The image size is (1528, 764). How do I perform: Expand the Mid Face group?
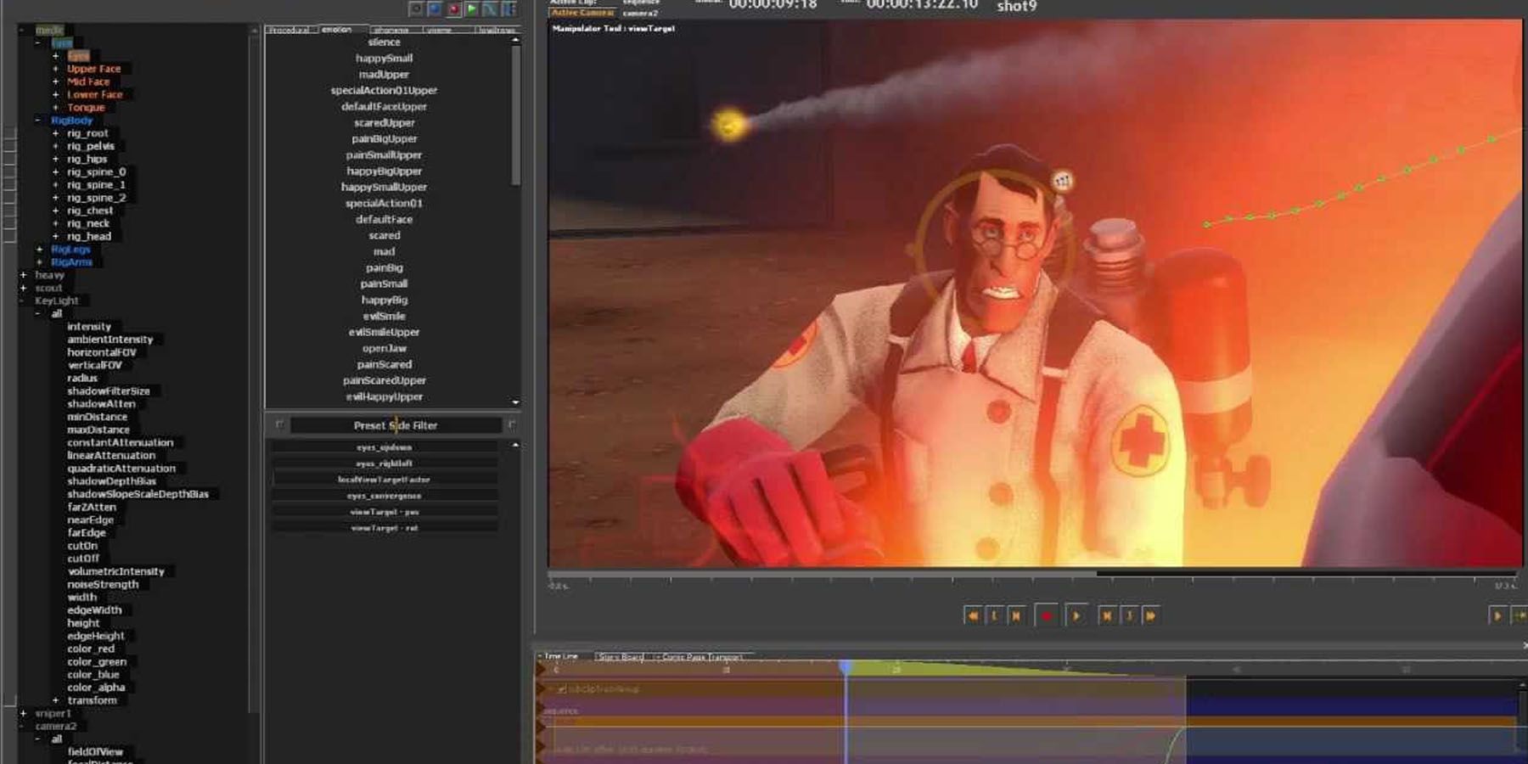[56, 81]
